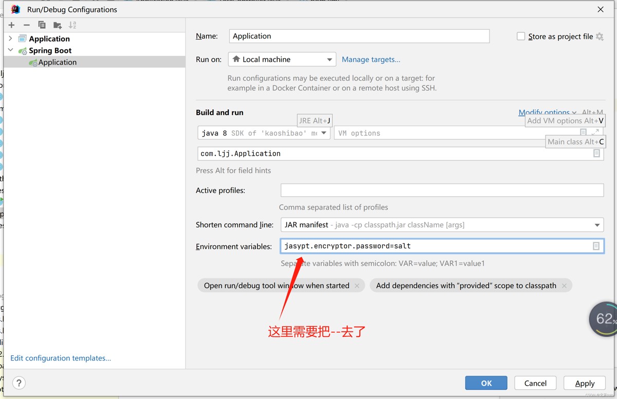The height and width of the screenshot is (399, 617).
Task: Open the environment variables editor icon
Action: point(596,246)
